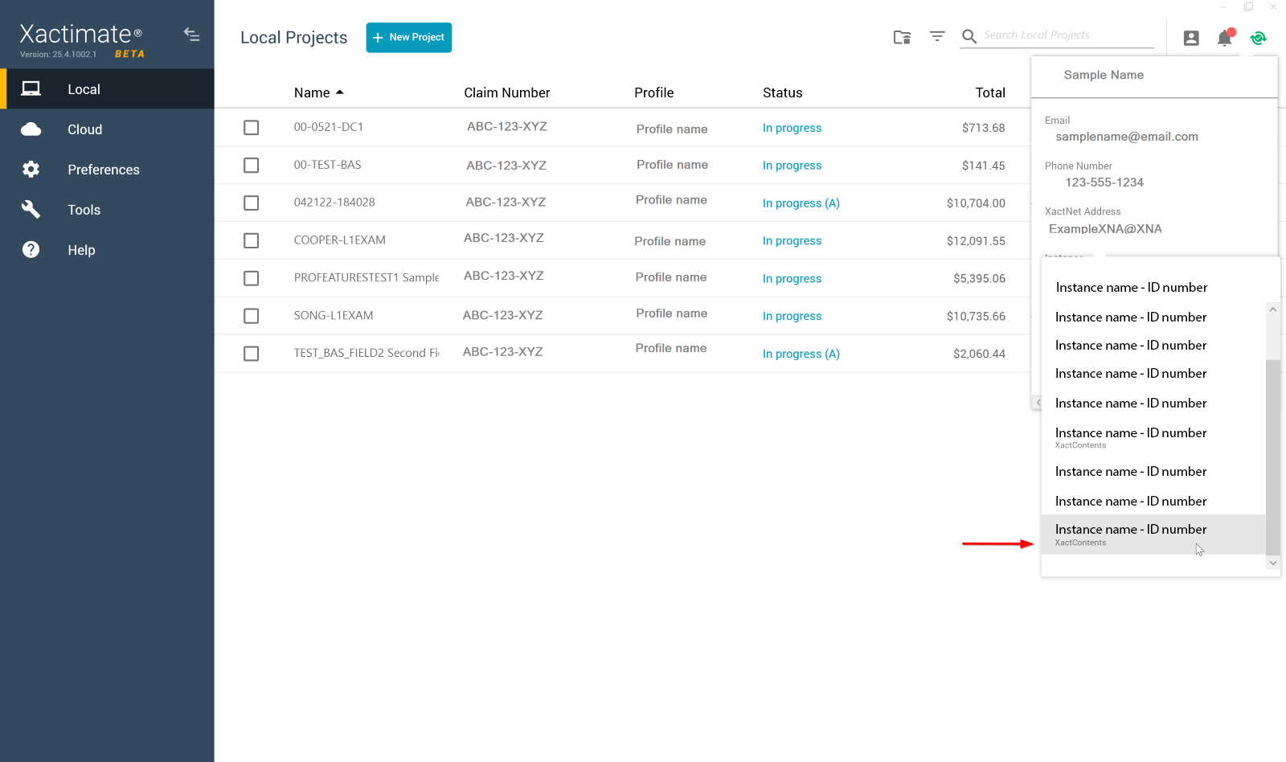
Task: Click phone number 123-555-1234
Action: [x=1104, y=182]
